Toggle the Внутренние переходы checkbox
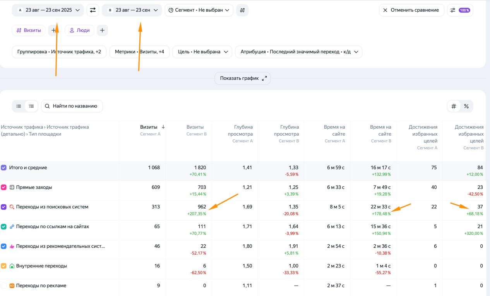490x296 pixels. tap(3, 266)
